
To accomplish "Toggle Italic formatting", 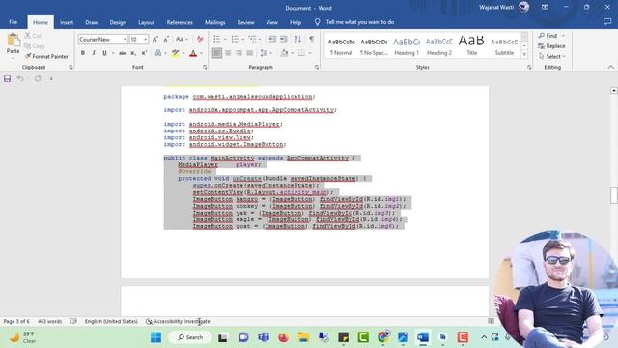I will click(x=94, y=53).
